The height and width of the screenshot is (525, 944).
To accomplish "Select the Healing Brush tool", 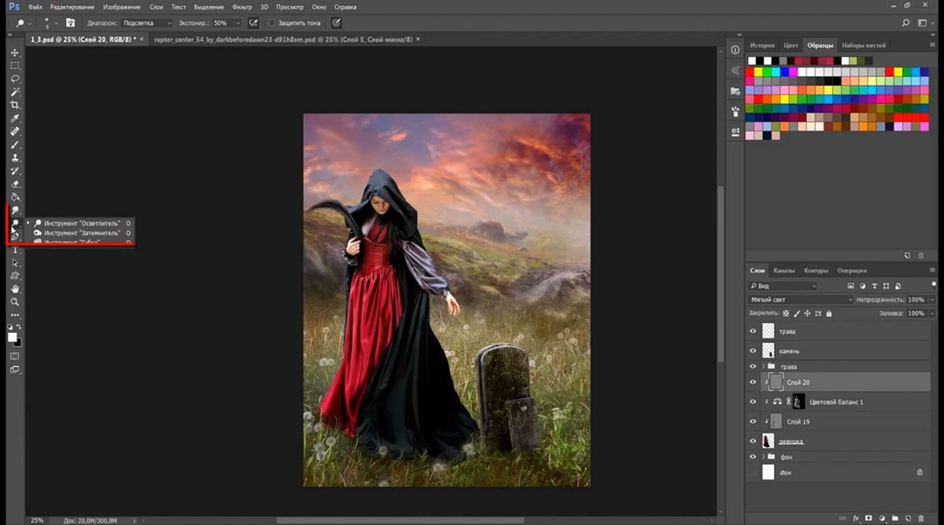I will click(15, 131).
